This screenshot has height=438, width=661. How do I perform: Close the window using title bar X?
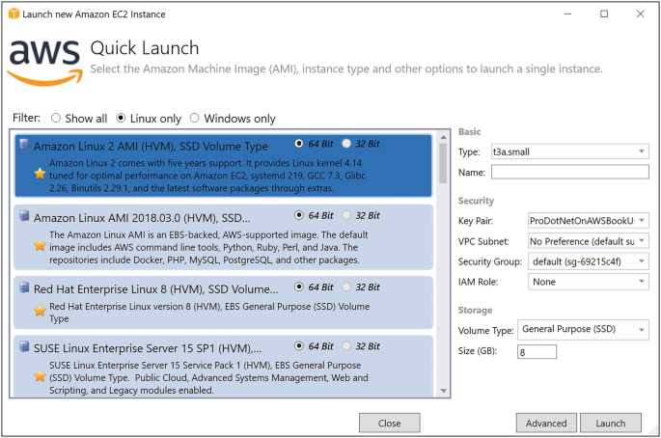point(641,14)
